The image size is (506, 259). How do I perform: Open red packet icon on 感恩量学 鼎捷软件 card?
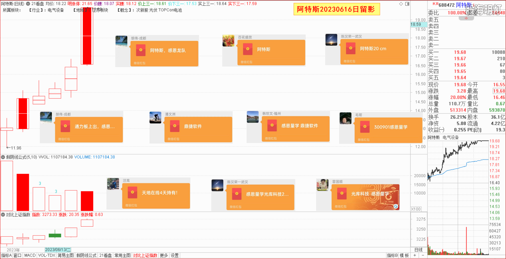click(x=272, y=126)
